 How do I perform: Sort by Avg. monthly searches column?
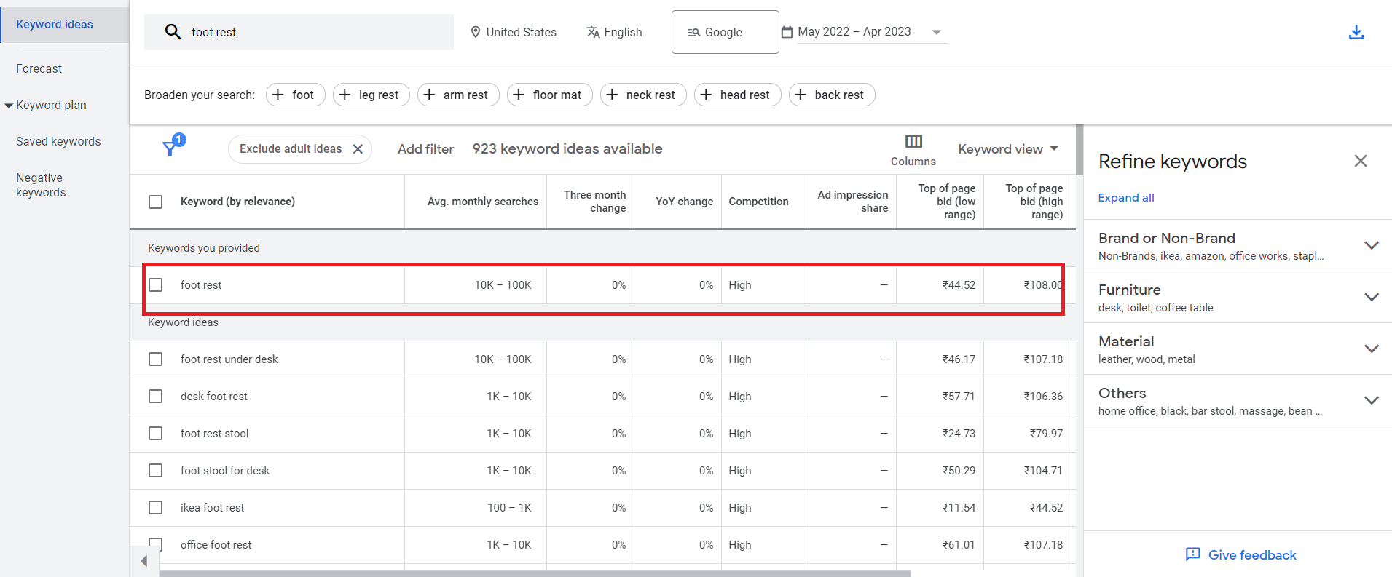[483, 202]
